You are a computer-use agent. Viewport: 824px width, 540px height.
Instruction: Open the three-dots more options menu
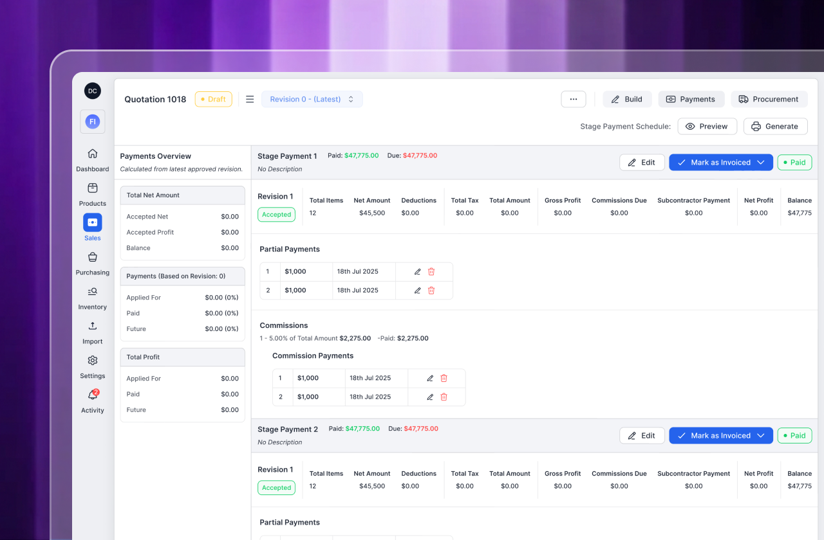coord(573,100)
